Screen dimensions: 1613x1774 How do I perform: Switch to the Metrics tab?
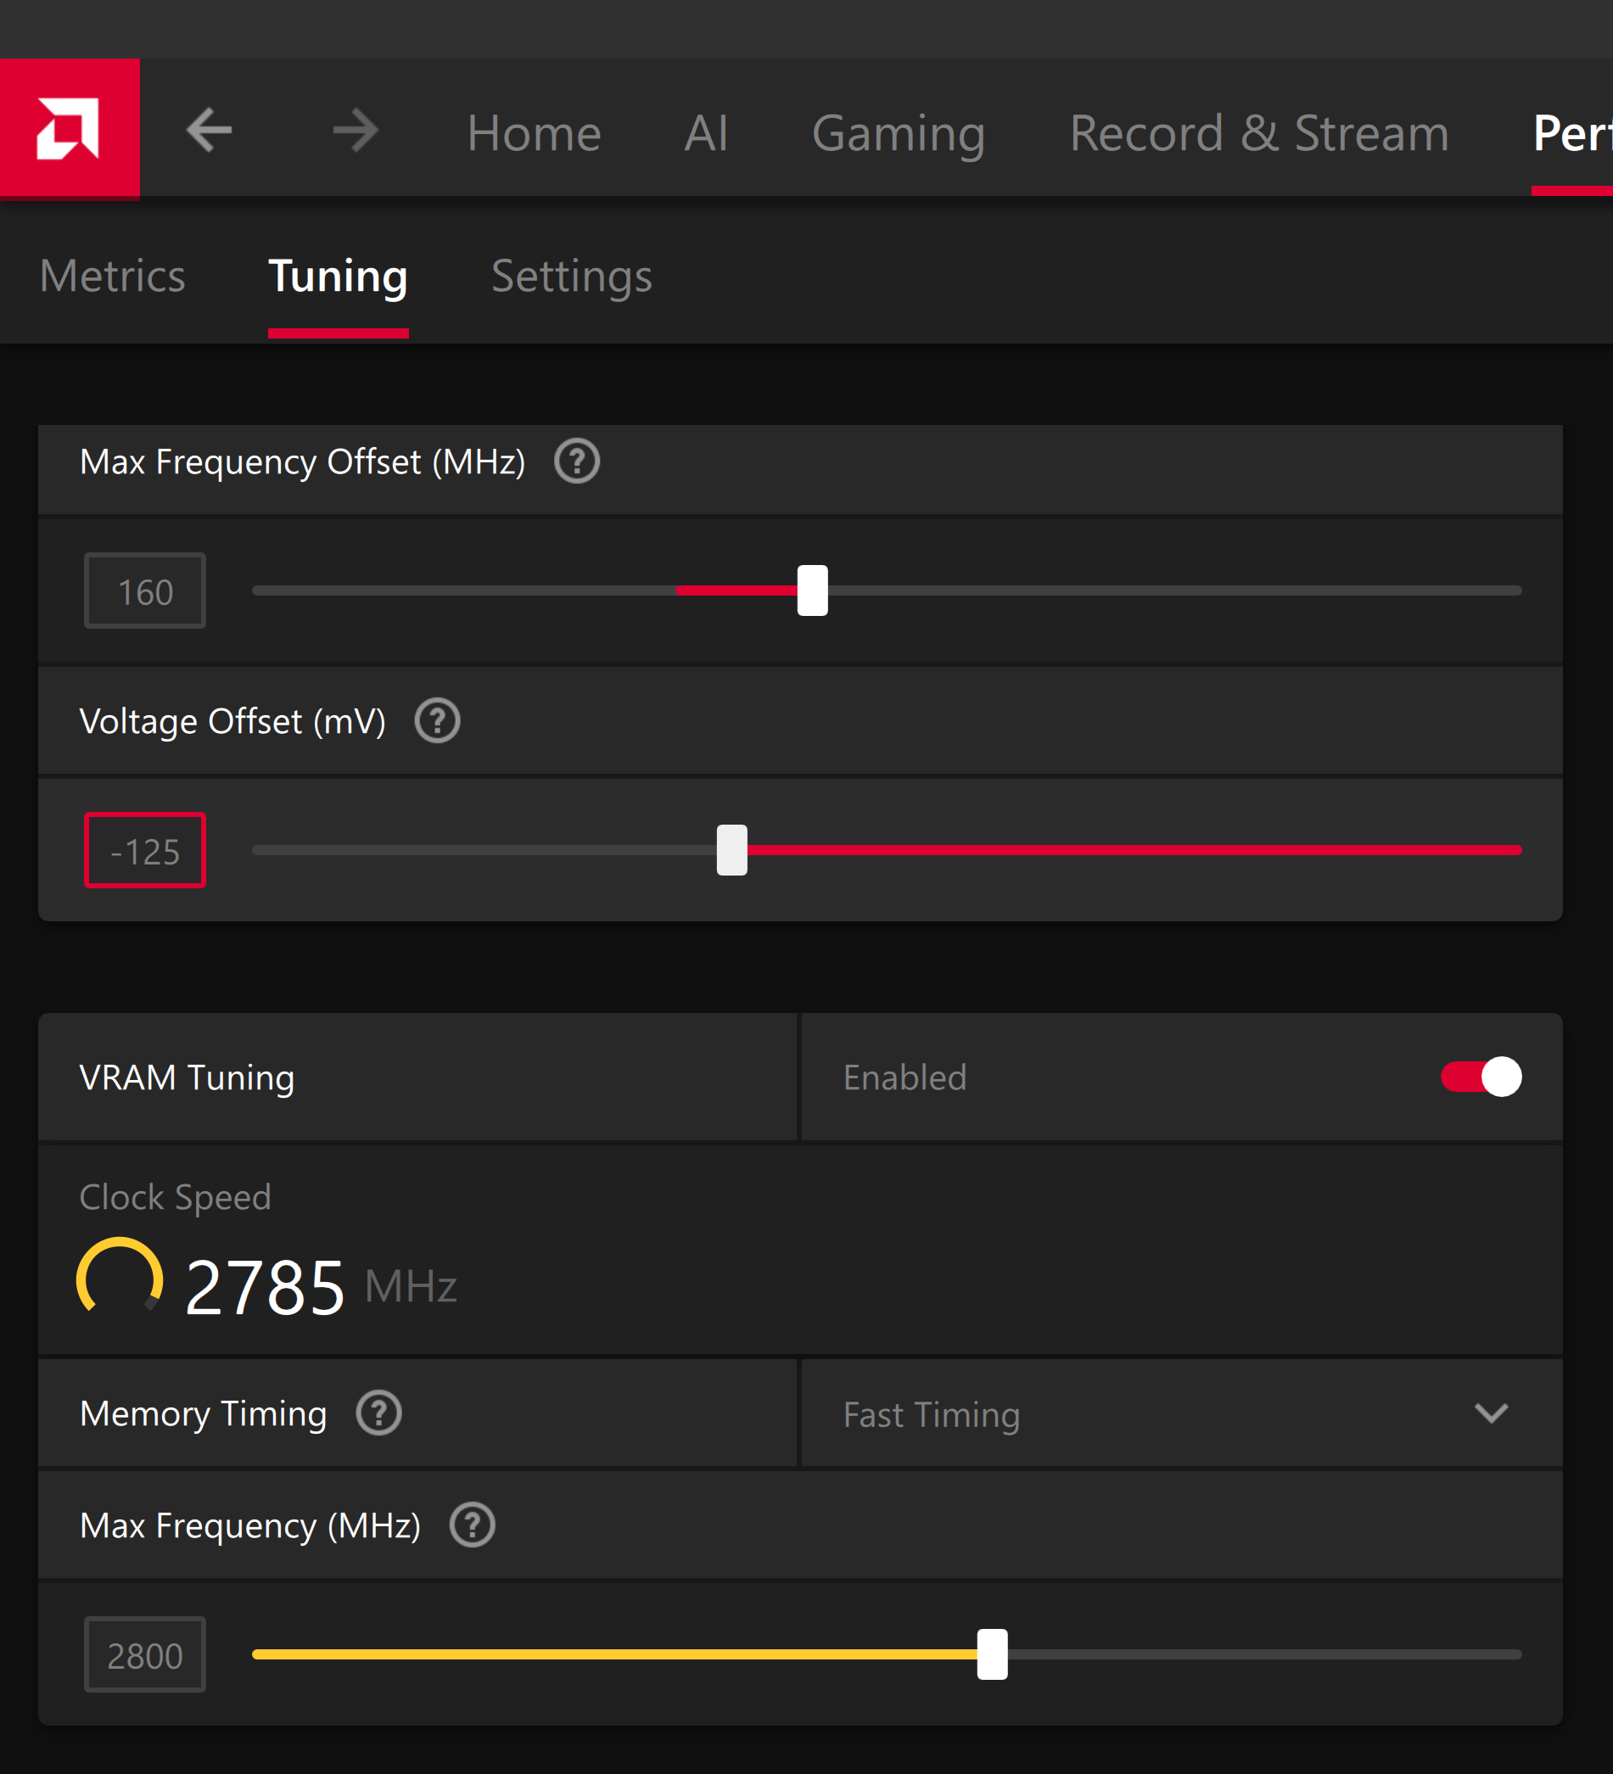coord(113,277)
